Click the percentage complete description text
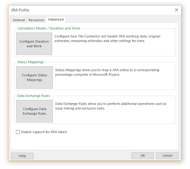The width and height of the screenshot is (190, 169). pos(107,72)
